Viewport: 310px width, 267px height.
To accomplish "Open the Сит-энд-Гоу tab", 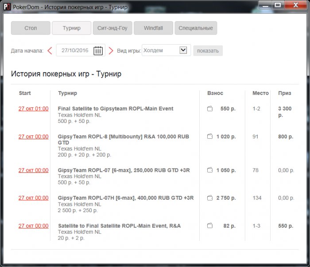I will point(112,28).
